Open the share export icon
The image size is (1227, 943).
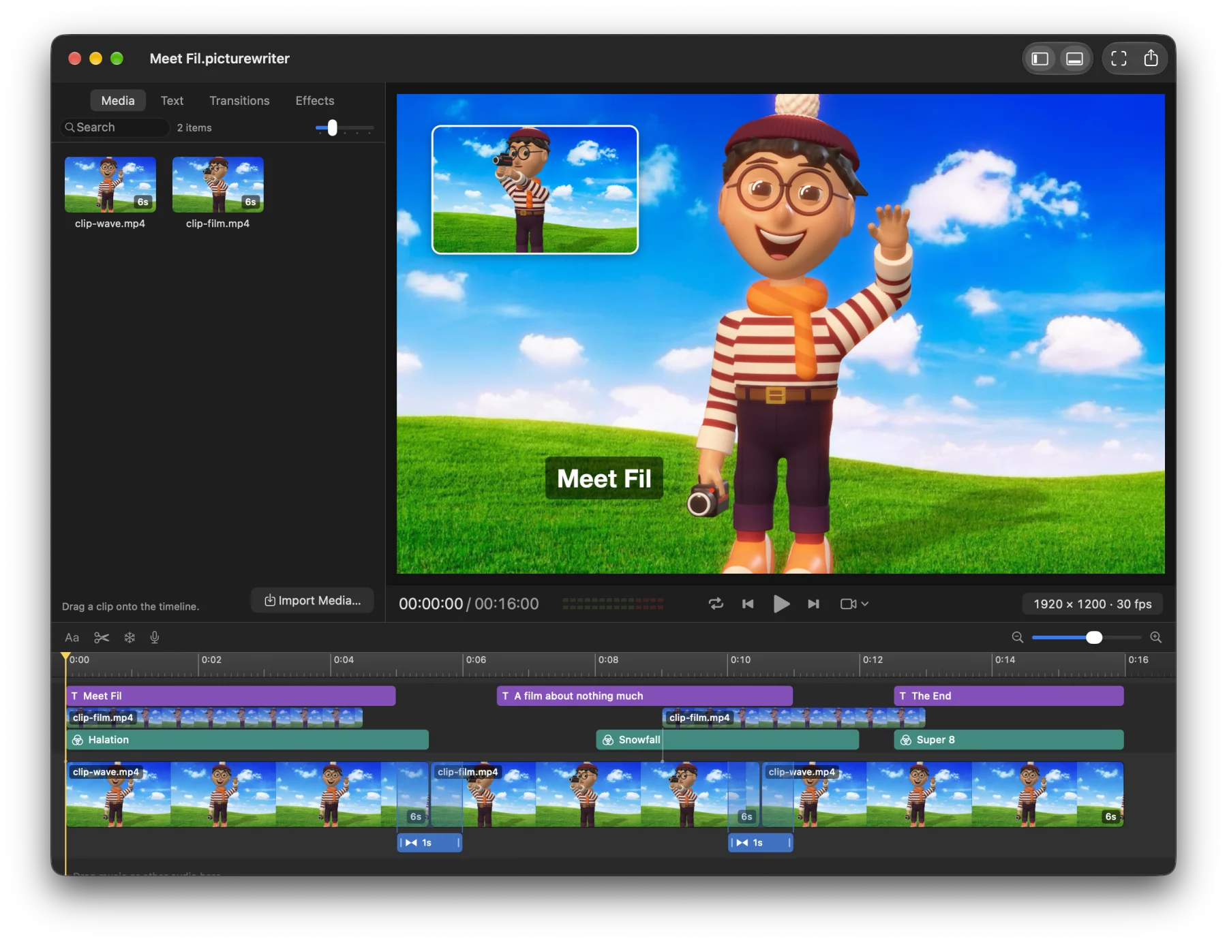pyautogui.click(x=1151, y=59)
